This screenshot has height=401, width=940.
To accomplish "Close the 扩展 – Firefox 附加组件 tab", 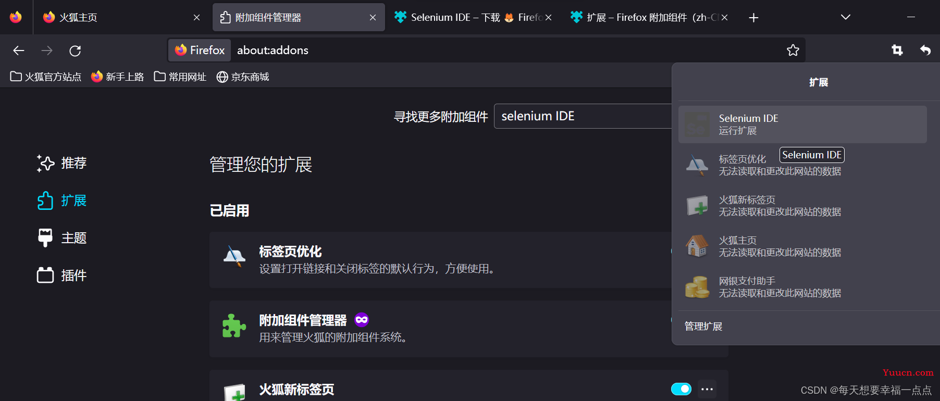I will (x=724, y=18).
